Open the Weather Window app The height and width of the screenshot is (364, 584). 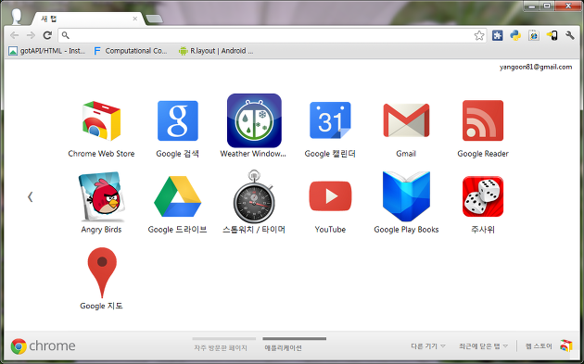(x=254, y=120)
